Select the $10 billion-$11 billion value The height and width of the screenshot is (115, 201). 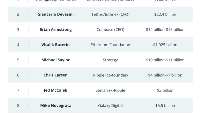[165, 60]
